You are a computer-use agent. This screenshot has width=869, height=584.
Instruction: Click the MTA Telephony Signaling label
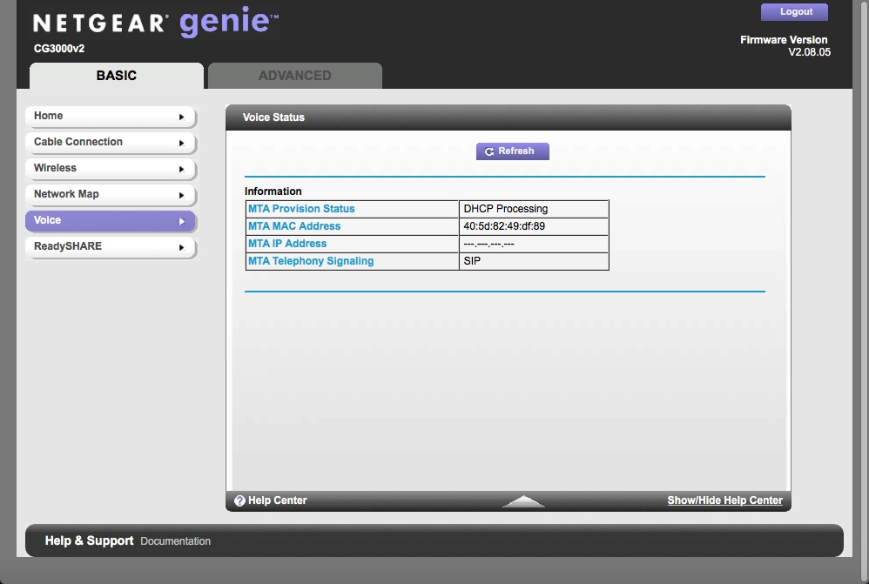(x=311, y=261)
